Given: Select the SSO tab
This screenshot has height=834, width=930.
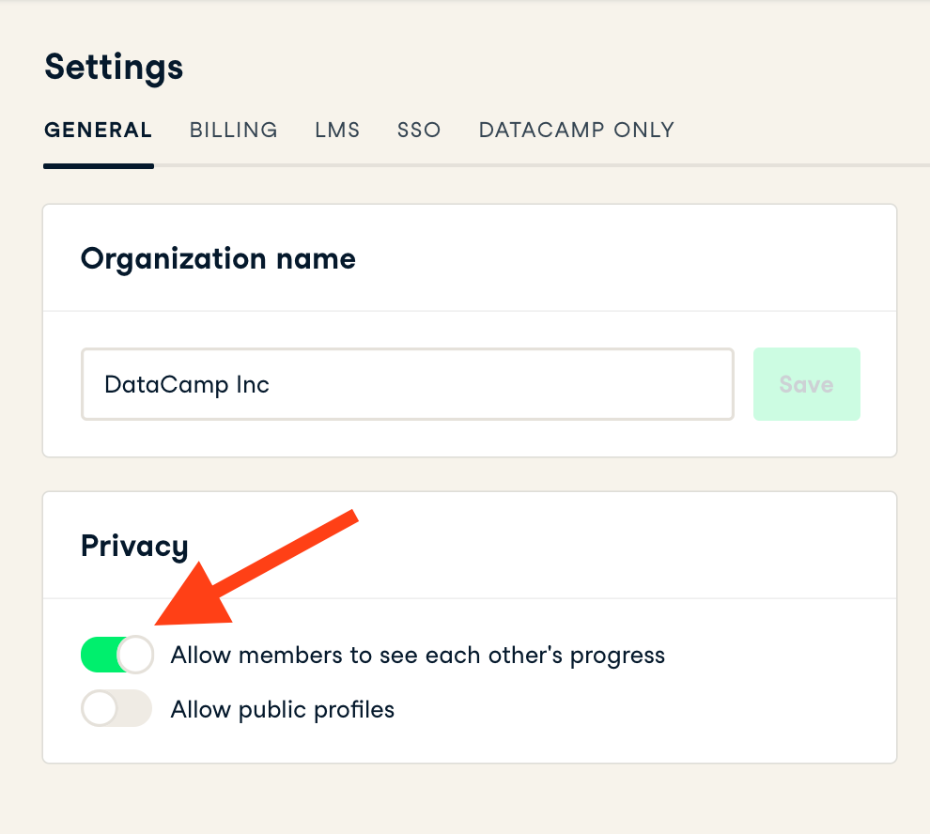Looking at the screenshot, I should point(419,131).
